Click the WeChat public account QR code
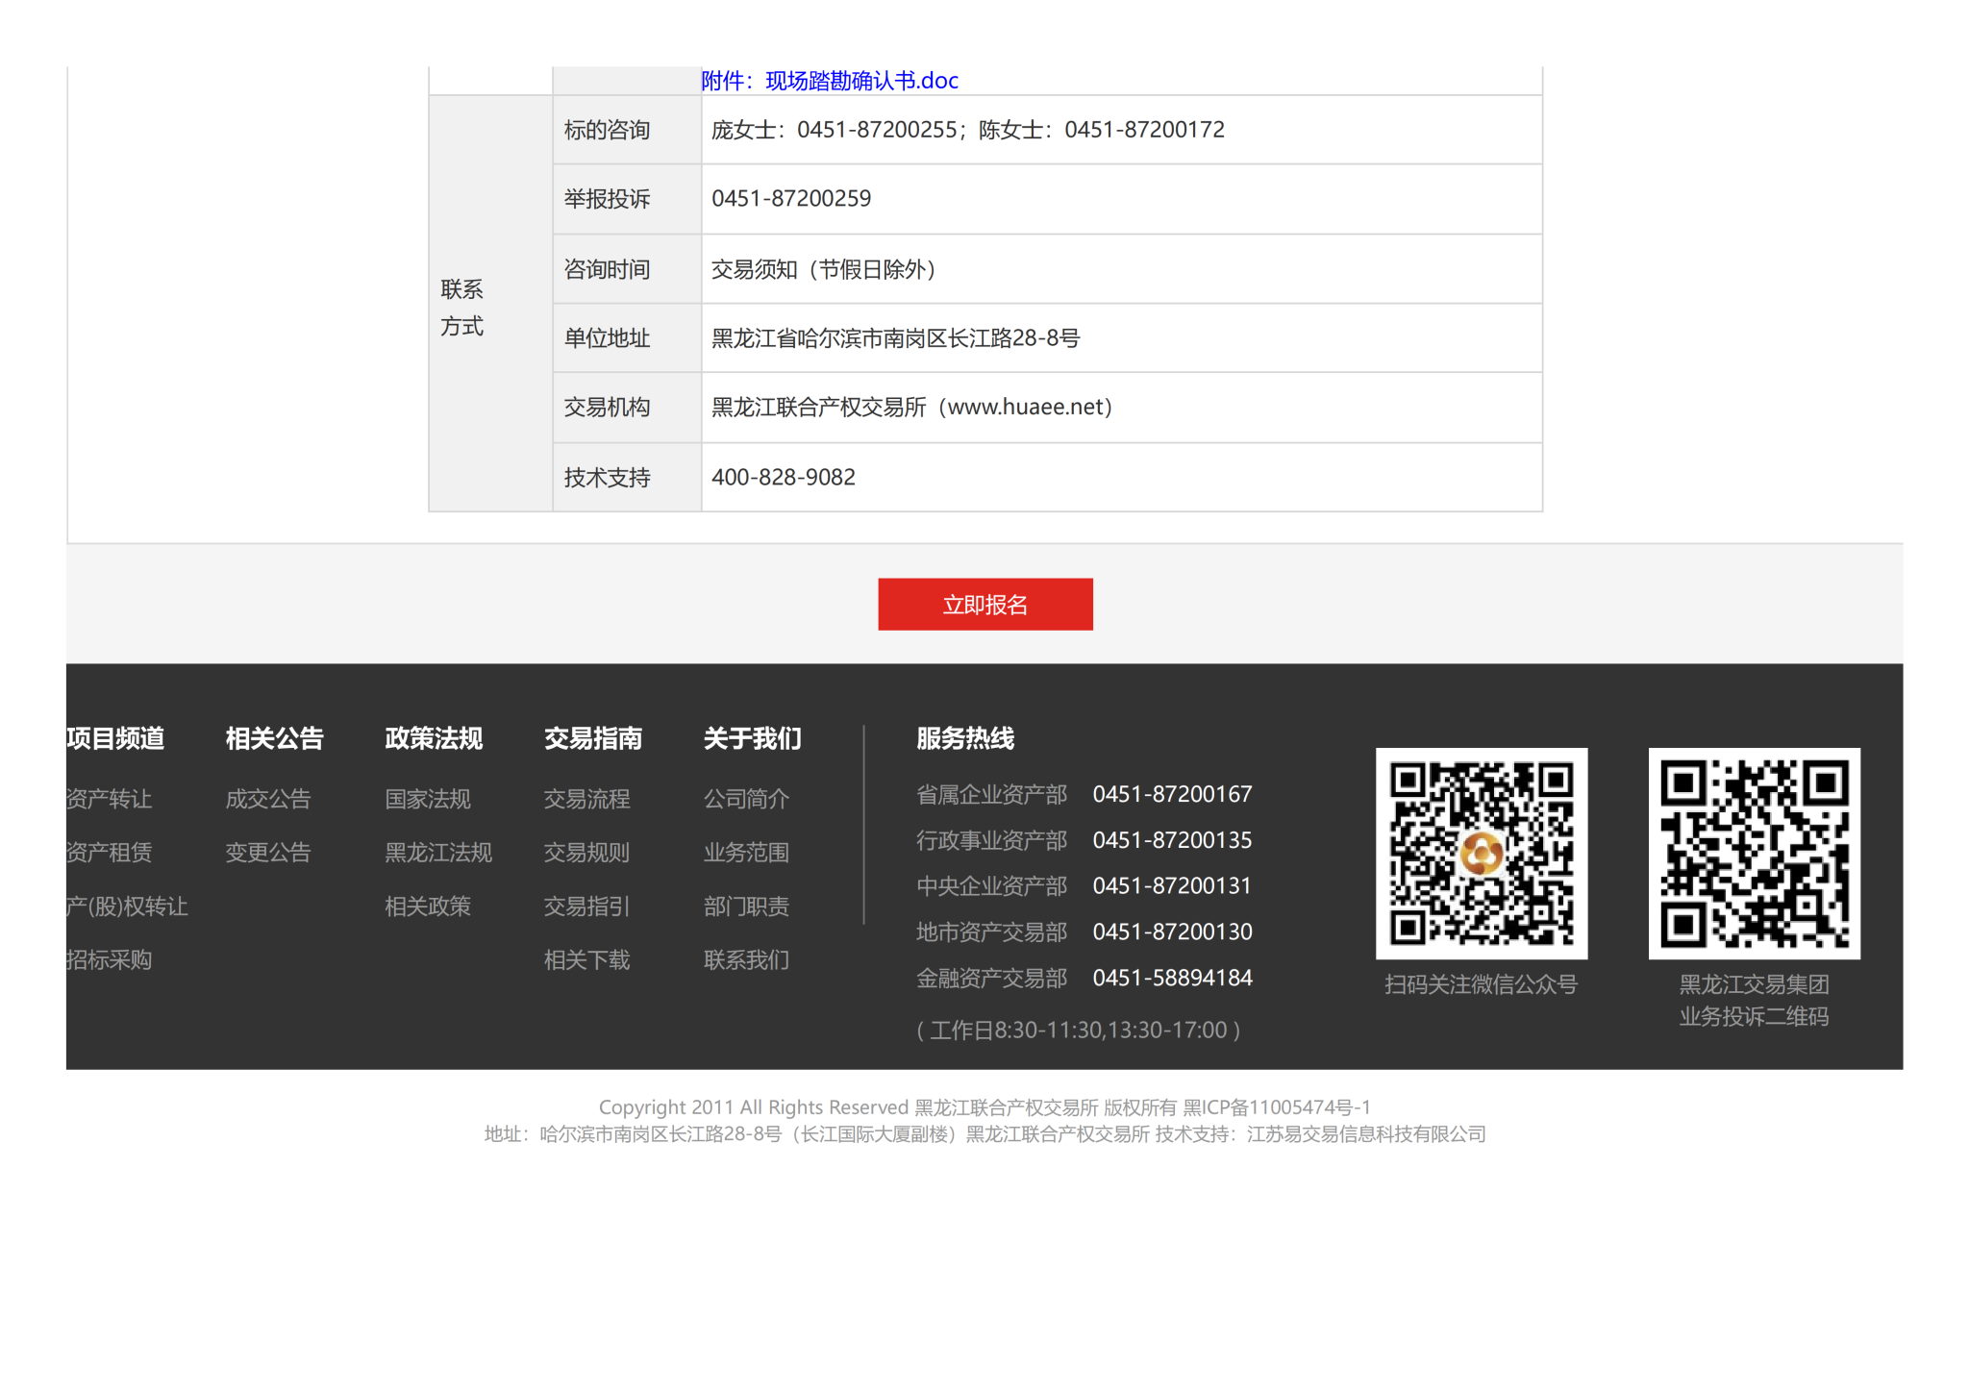Screen dimensions: 1969x1391 pos(1482,854)
